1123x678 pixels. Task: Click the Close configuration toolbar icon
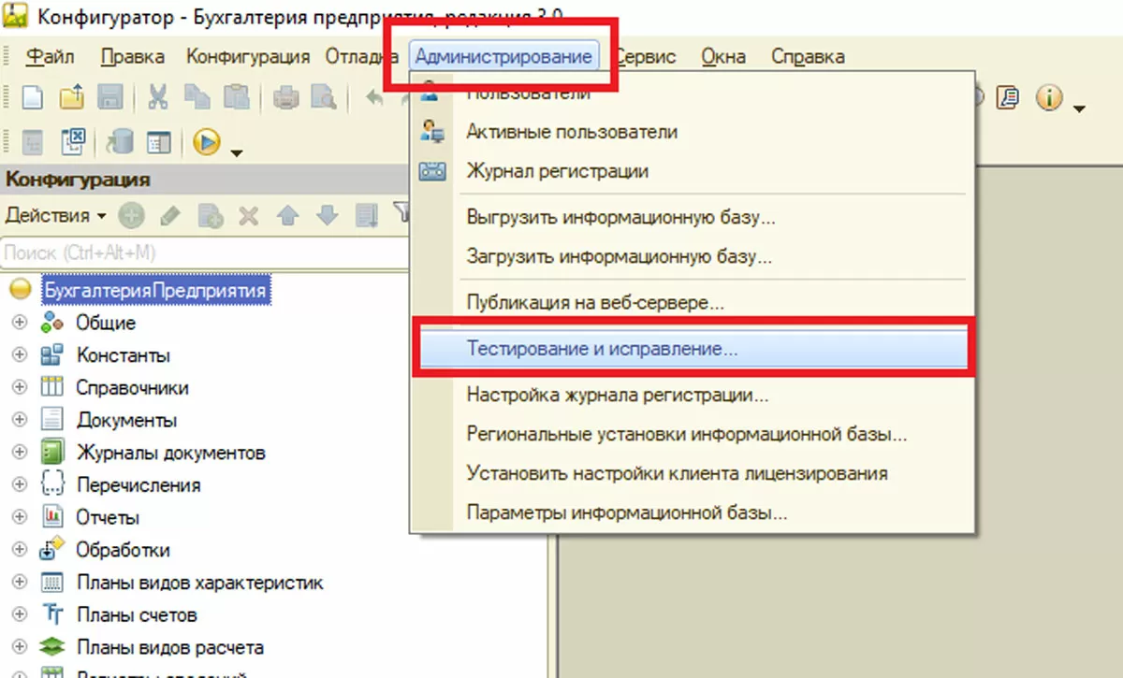[x=73, y=141]
